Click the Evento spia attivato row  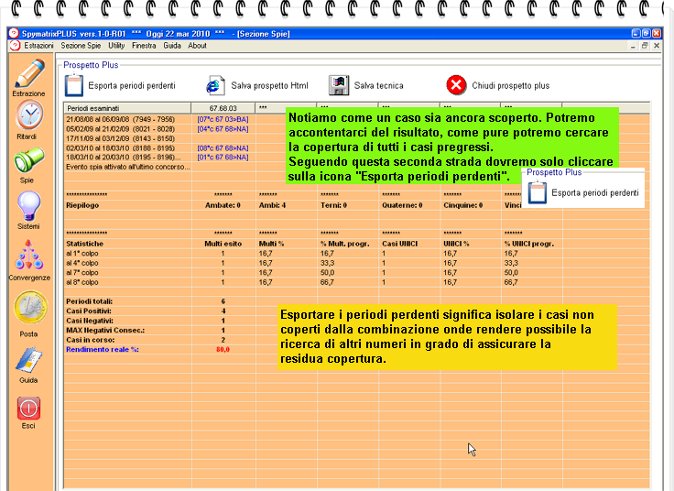pos(127,167)
